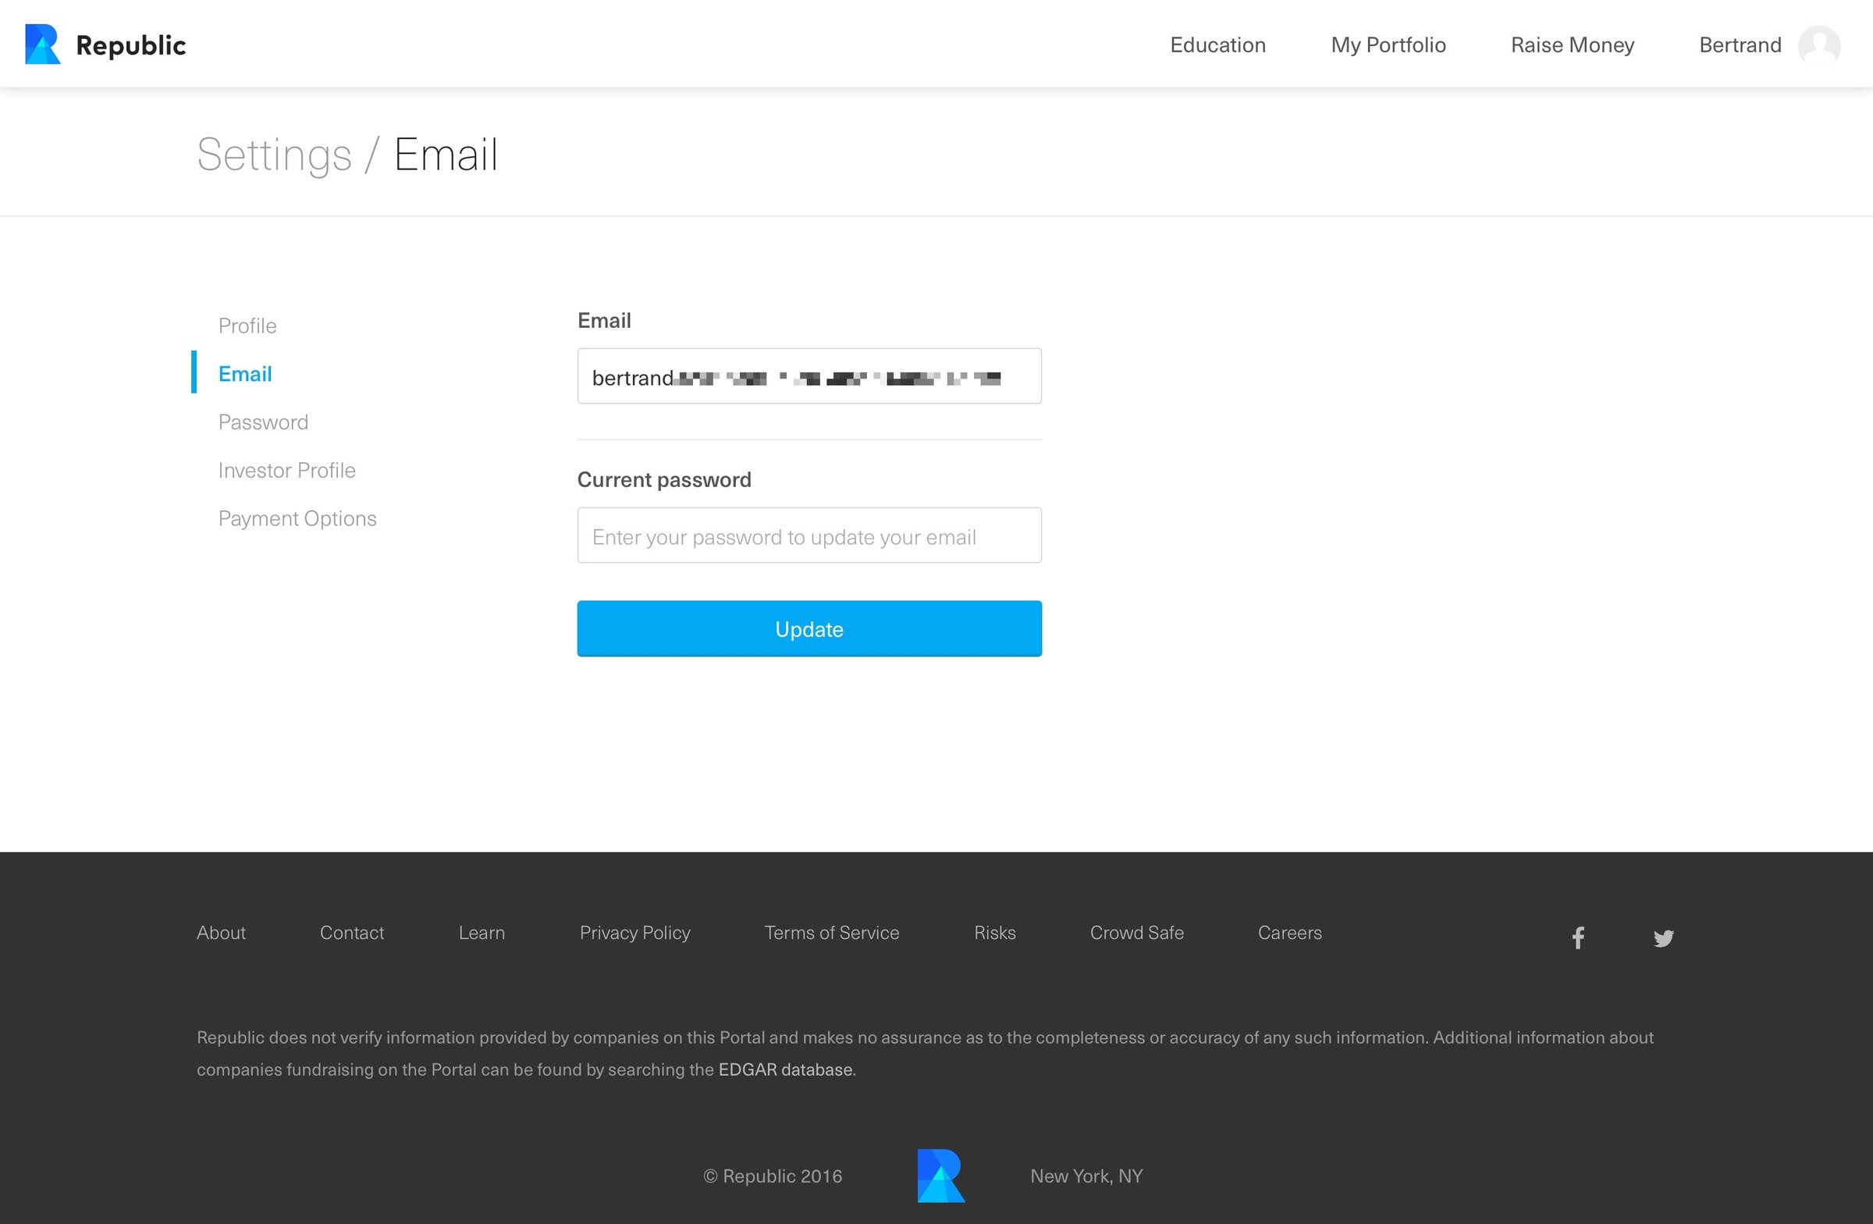Visit Republic's Twitter page icon
This screenshot has height=1224, width=1873.
1663,938
